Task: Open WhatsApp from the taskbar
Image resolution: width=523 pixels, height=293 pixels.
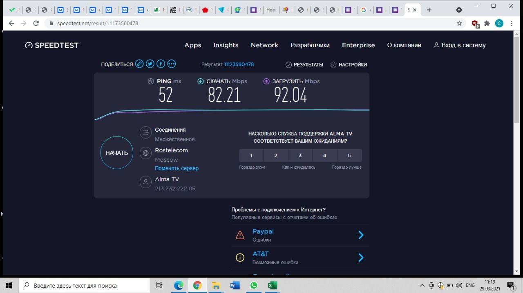Action: click(x=253, y=286)
